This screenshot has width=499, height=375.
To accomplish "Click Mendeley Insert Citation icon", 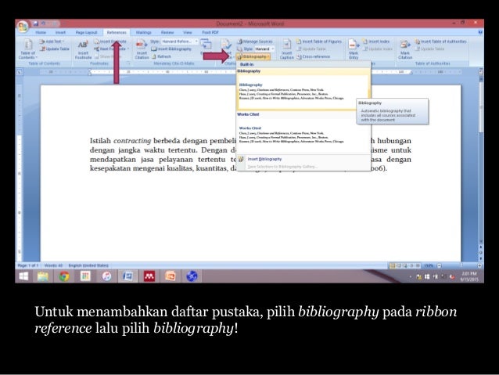I will pyautogui.click(x=142, y=49).
